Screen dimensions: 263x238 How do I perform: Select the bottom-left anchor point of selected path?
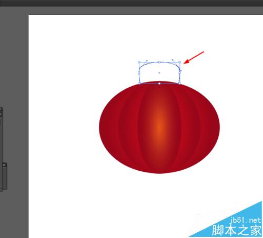click(x=139, y=84)
